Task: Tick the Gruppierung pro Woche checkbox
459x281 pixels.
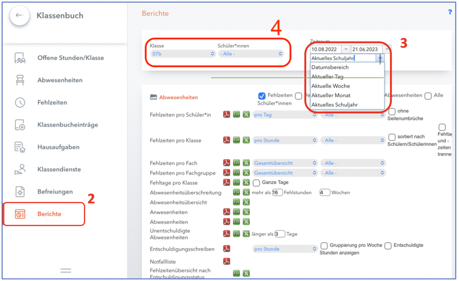Action: (325, 246)
